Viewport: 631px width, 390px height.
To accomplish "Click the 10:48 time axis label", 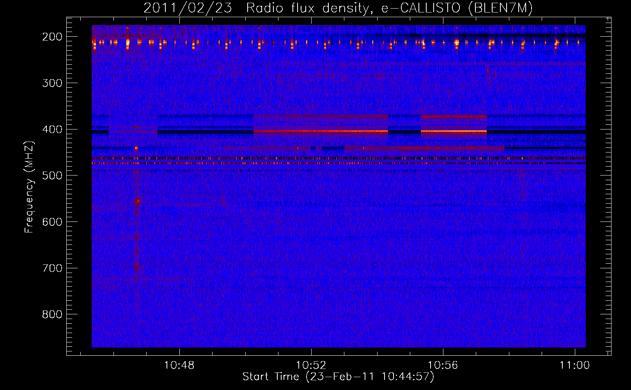I will (179, 365).
